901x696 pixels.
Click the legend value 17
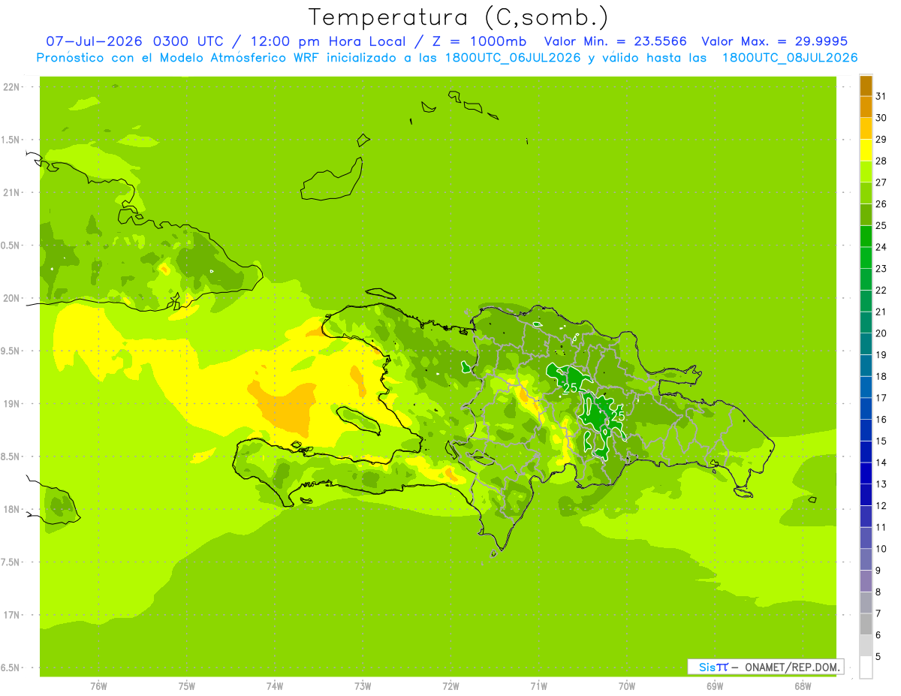(x=881, y=398)
